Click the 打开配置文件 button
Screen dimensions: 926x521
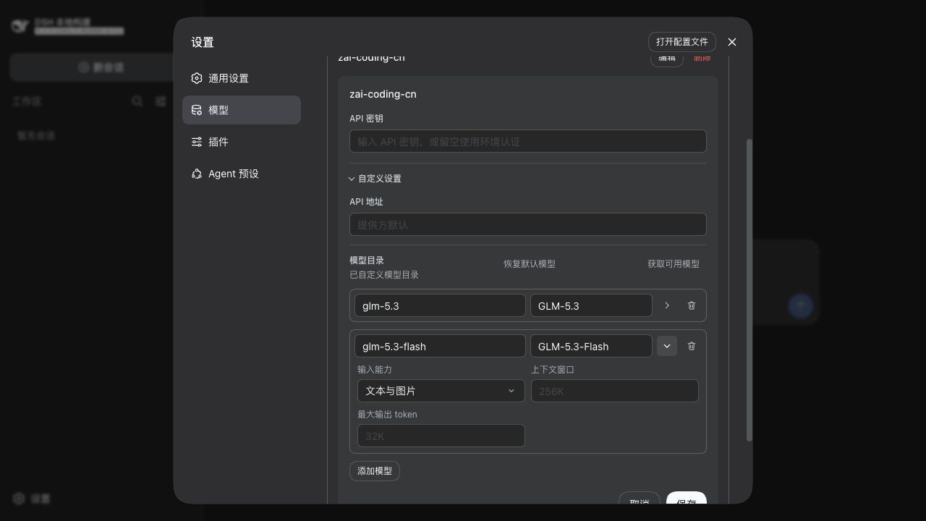pos(682,42)
